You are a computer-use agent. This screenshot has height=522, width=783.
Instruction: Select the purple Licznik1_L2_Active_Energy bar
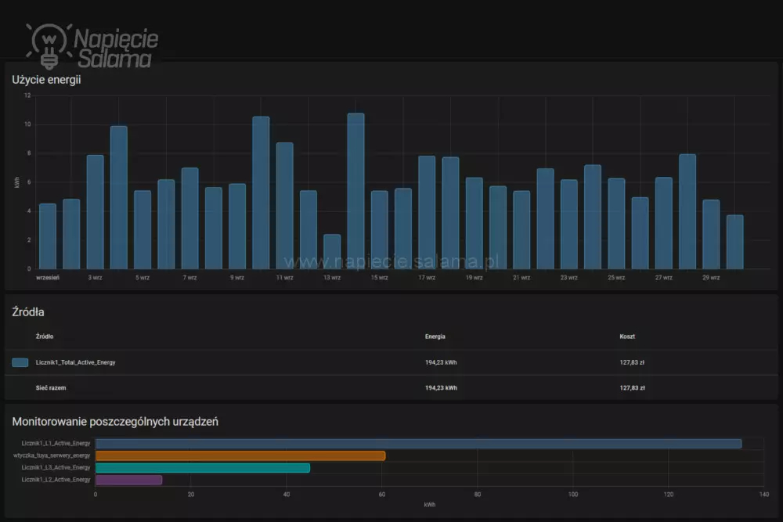click(128, 480)
